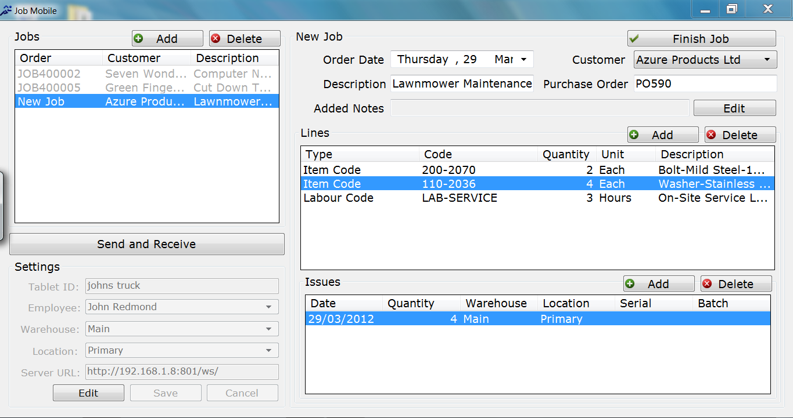Click the Issues Warehouse column header
The width and height of the screenshot is (793, 418).
(x=499, y=303)
